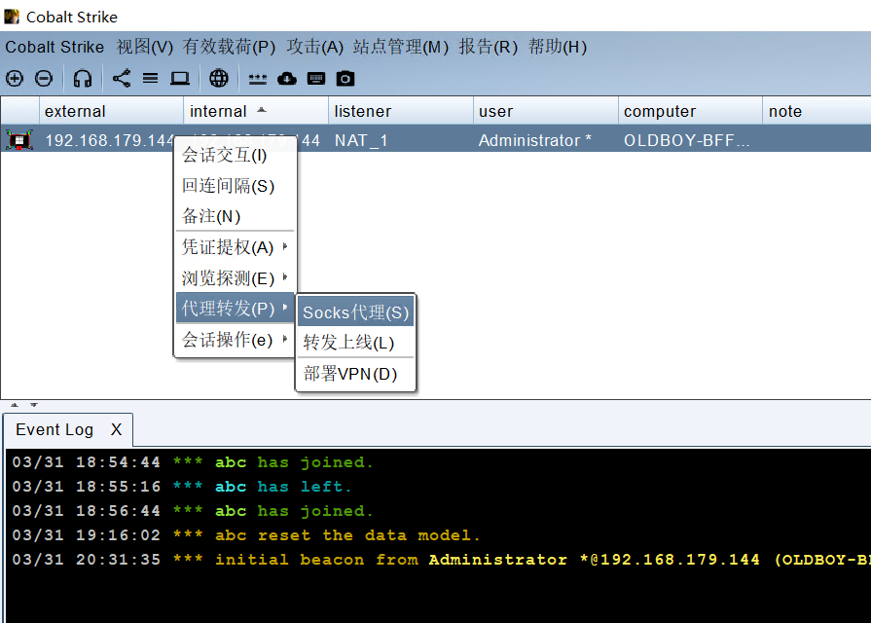Sort by the listener column header
The width and height of the screenshot is (871, 623).
pos(401,111)
